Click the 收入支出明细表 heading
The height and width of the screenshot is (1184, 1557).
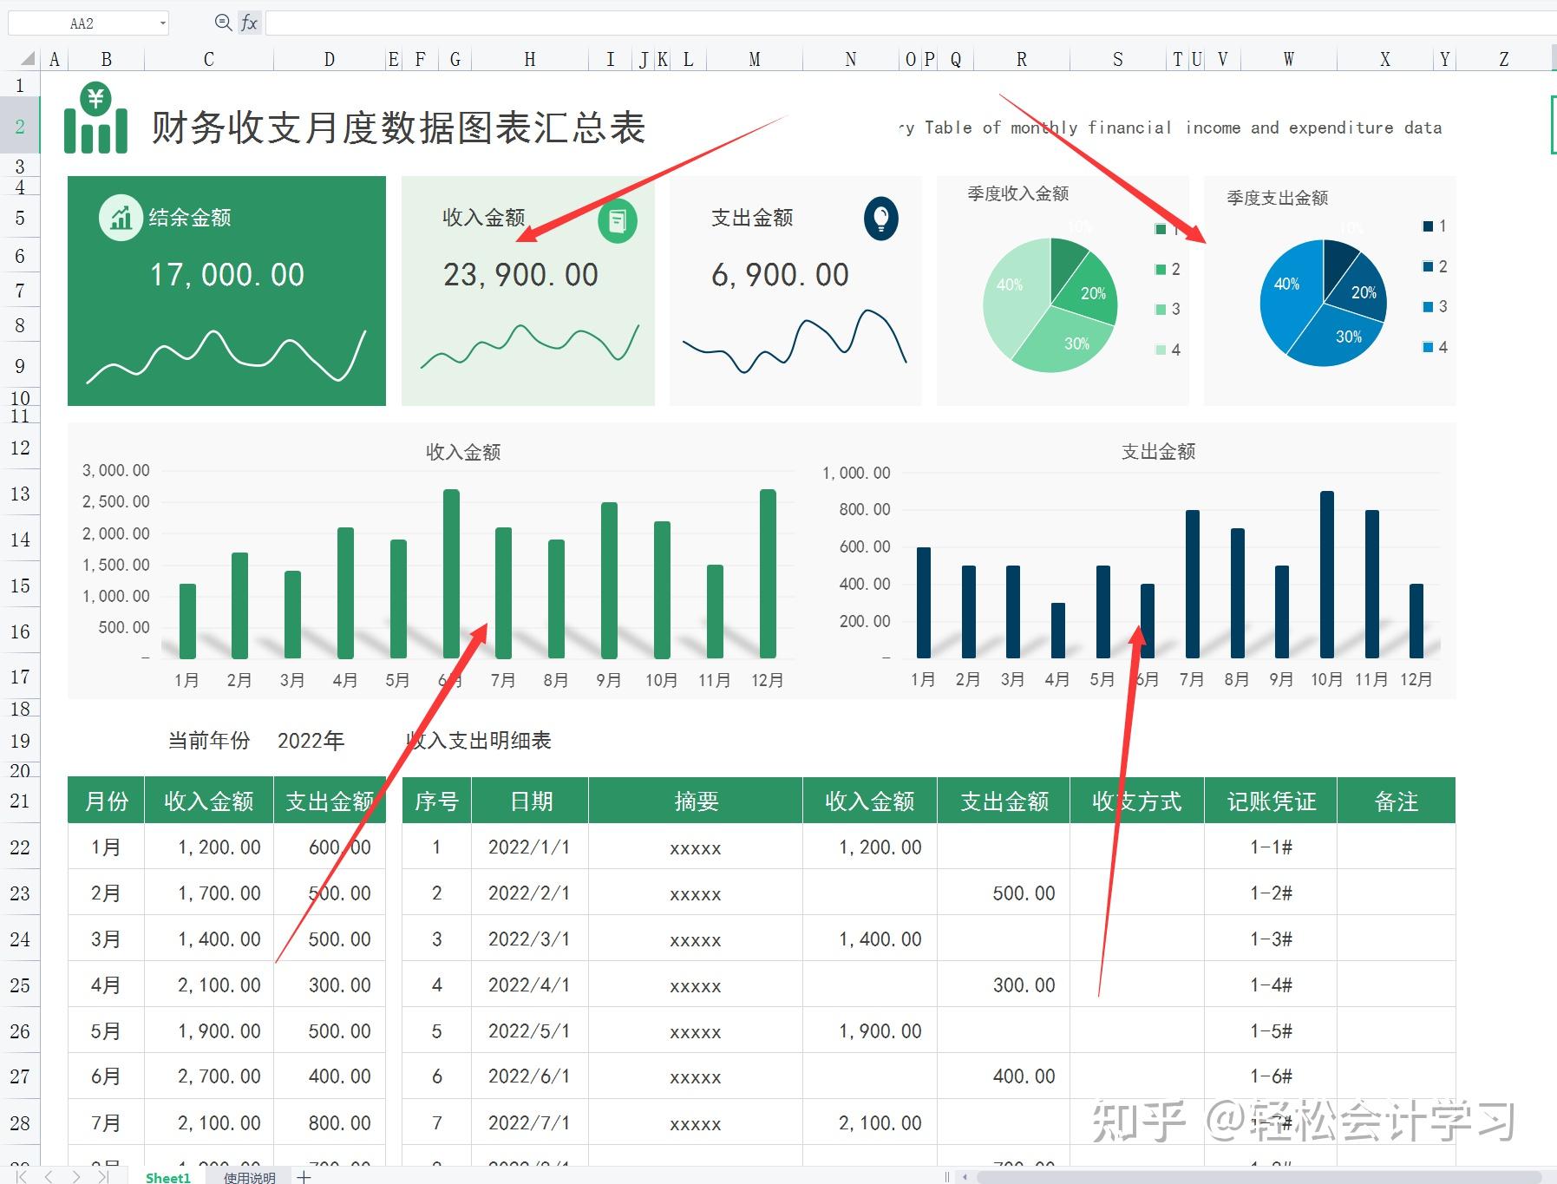click(479, 740)
